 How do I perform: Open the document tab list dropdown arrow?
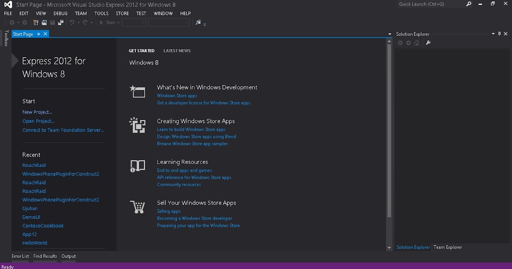390,34
